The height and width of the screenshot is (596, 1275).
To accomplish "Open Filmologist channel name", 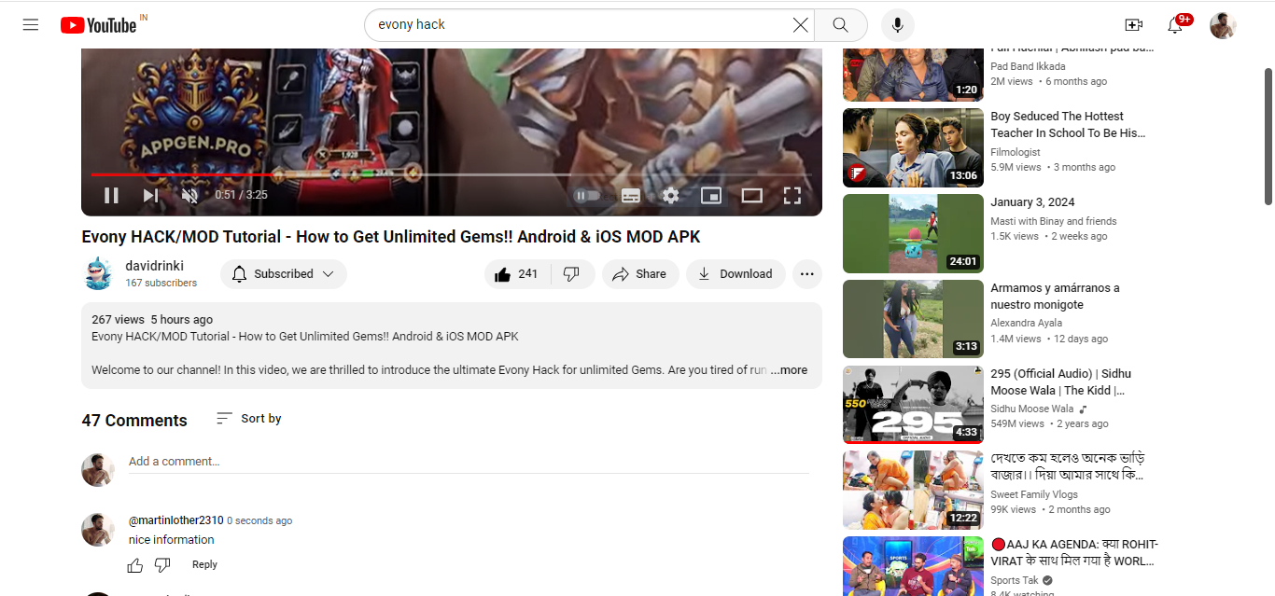I will [1016, 152].
